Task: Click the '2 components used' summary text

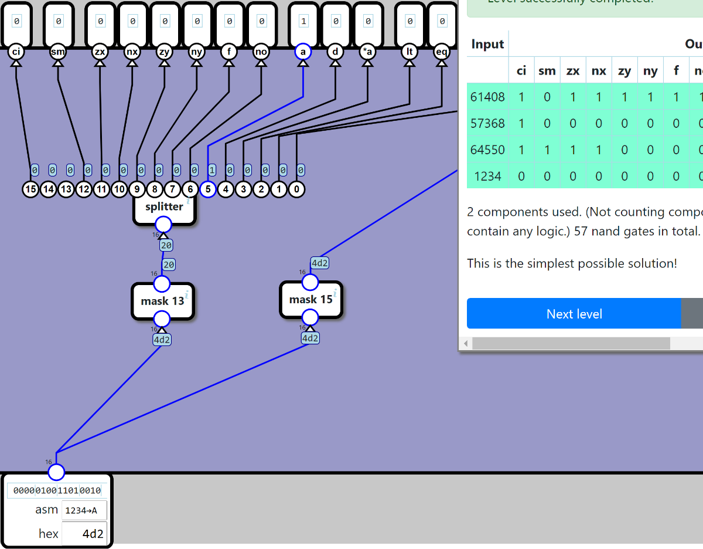Action: 585,221
